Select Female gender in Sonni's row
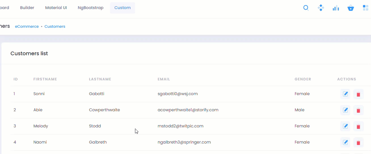 click(x=302, y=94)
